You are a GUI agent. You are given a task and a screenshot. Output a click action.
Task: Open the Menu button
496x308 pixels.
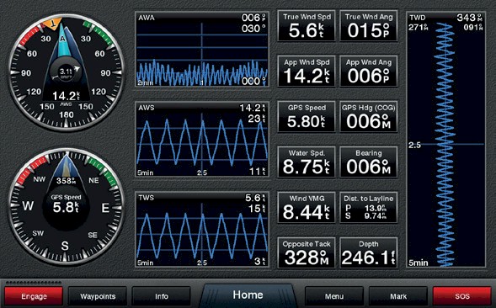point(334,296)
